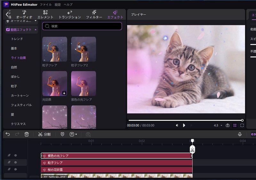The height and width of the screenshot is (180, 256).
Task: Collapse the 動画エフェクト category
Action: (21, 29)
